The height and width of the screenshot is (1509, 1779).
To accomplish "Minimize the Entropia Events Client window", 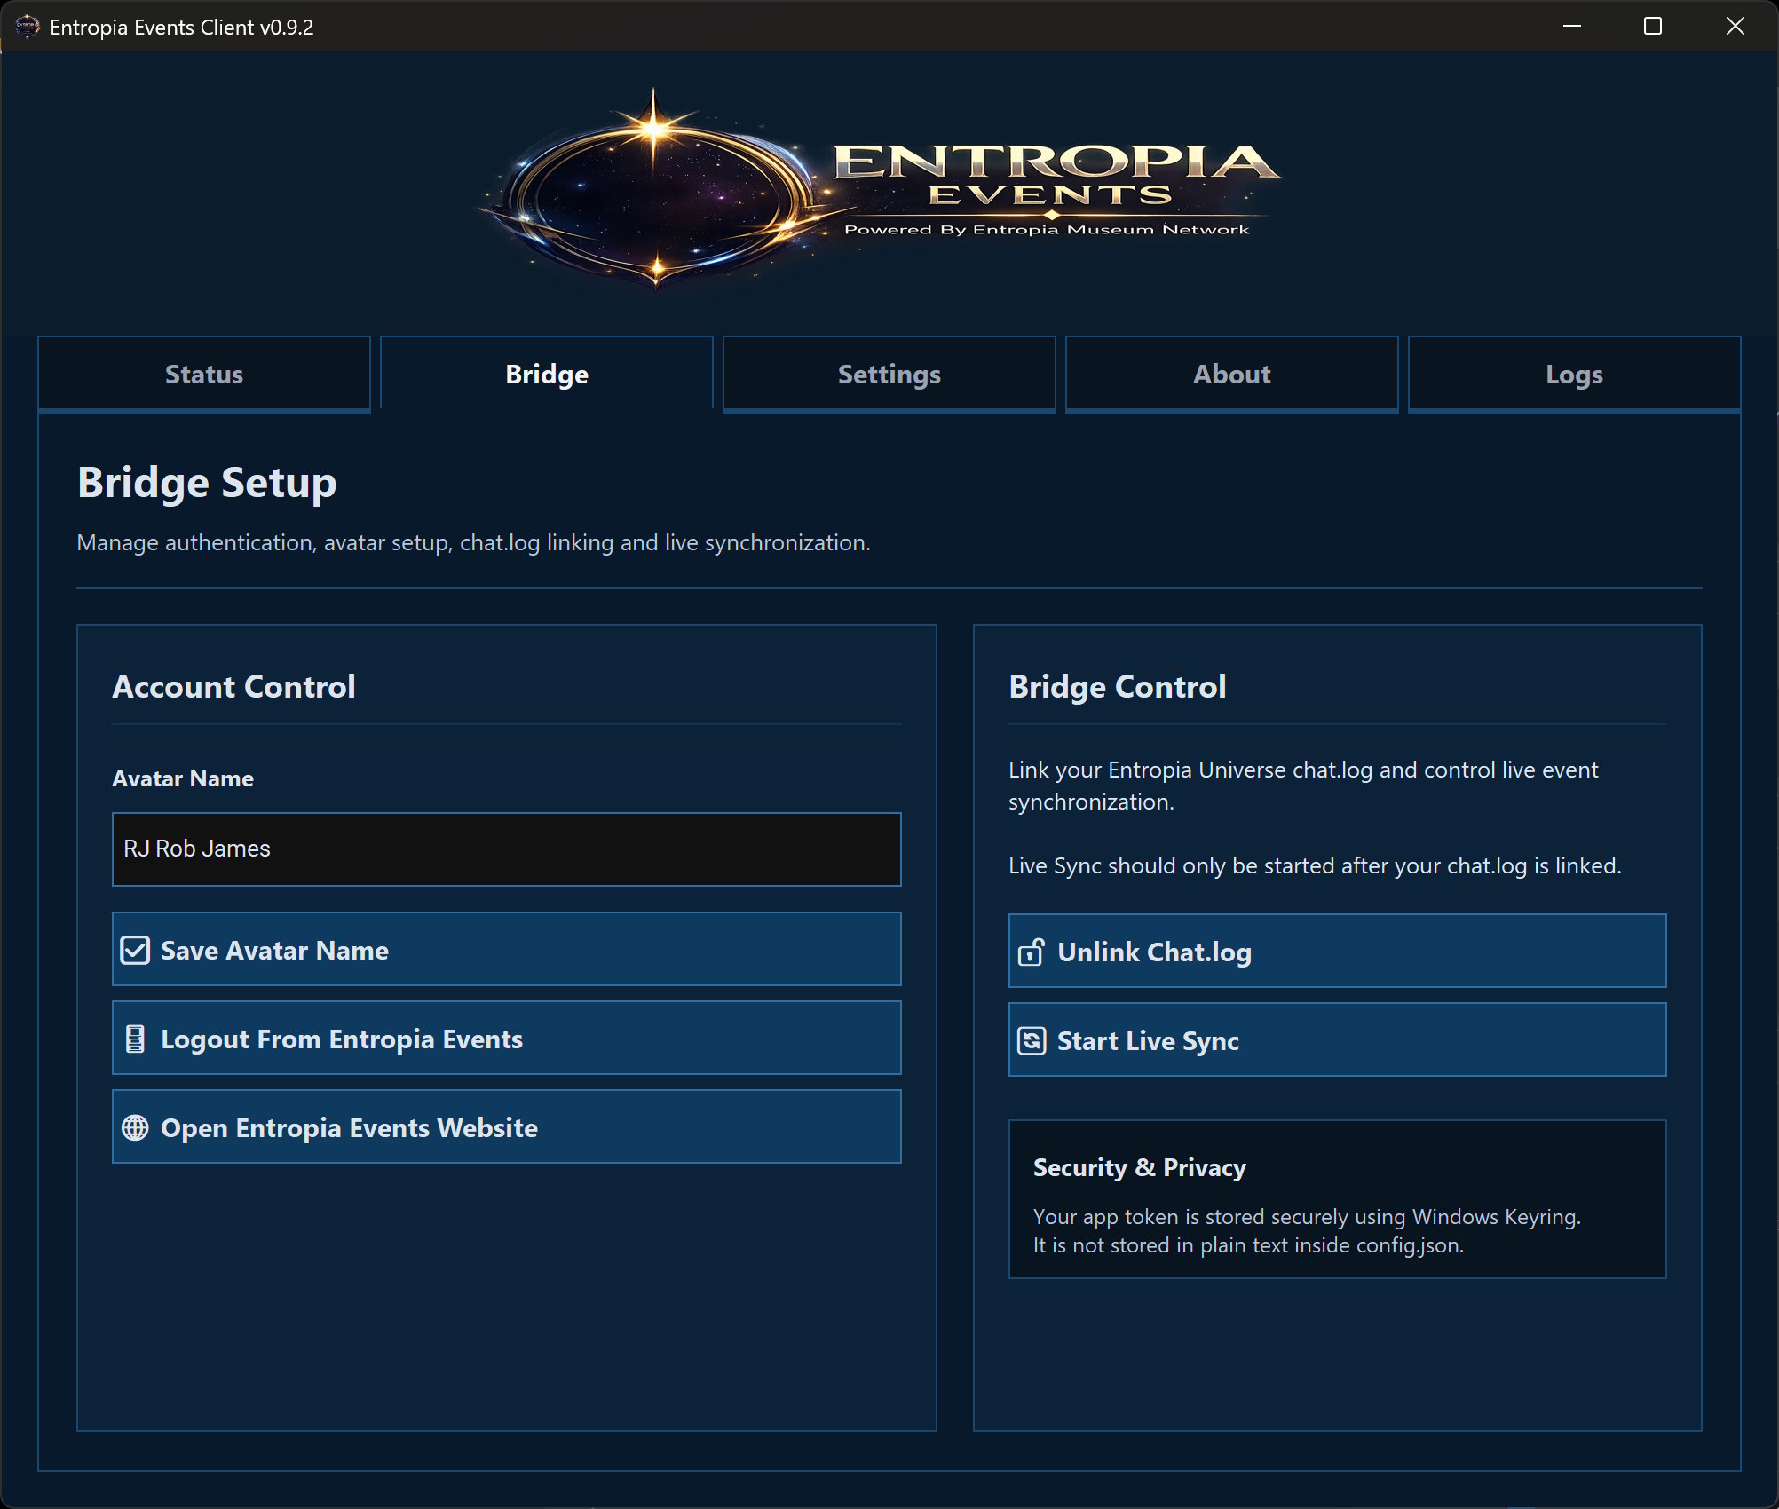I will (x=1572, y=27).
